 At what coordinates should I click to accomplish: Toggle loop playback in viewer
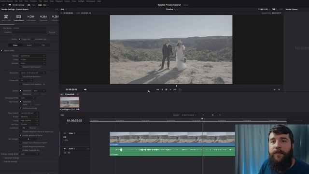(180, 89)
